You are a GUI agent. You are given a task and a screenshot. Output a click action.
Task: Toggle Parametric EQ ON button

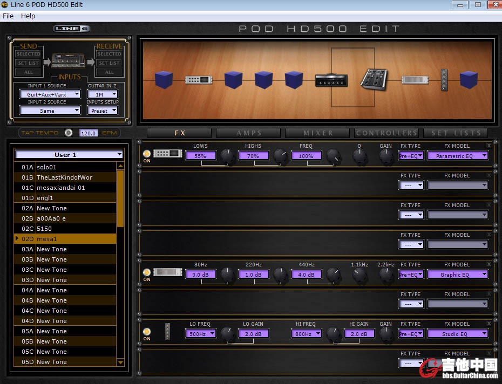[147, 154]
